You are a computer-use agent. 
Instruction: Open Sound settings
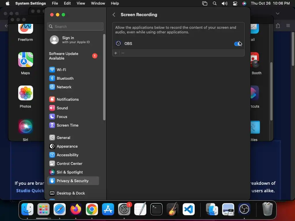[73, 108]
